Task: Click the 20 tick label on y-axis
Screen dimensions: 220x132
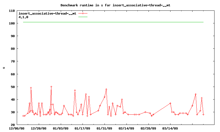Action: 13,125
